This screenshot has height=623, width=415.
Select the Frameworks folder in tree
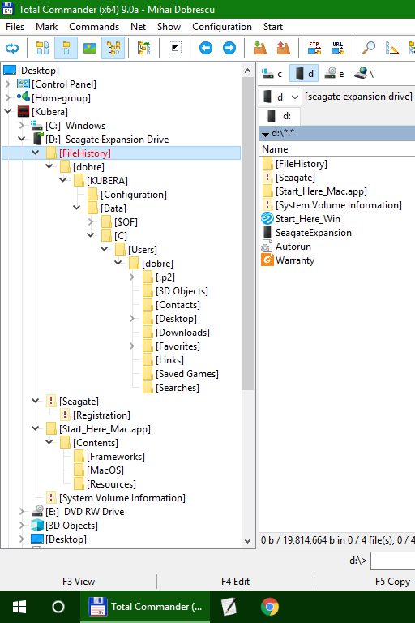(x=116, y=457)
